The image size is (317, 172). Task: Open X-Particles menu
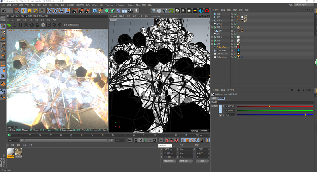(x=121, y=5)
